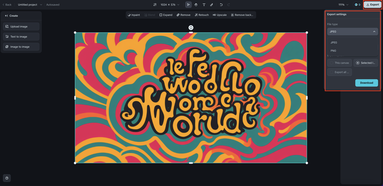
Task: Click the redo arrow
Action: (229, 5)
